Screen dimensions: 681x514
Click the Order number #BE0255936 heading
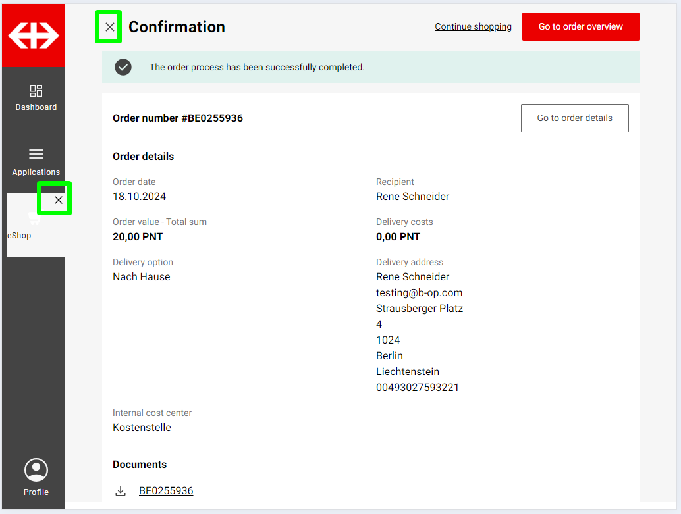pyautogui.click(x=178, y=118)
